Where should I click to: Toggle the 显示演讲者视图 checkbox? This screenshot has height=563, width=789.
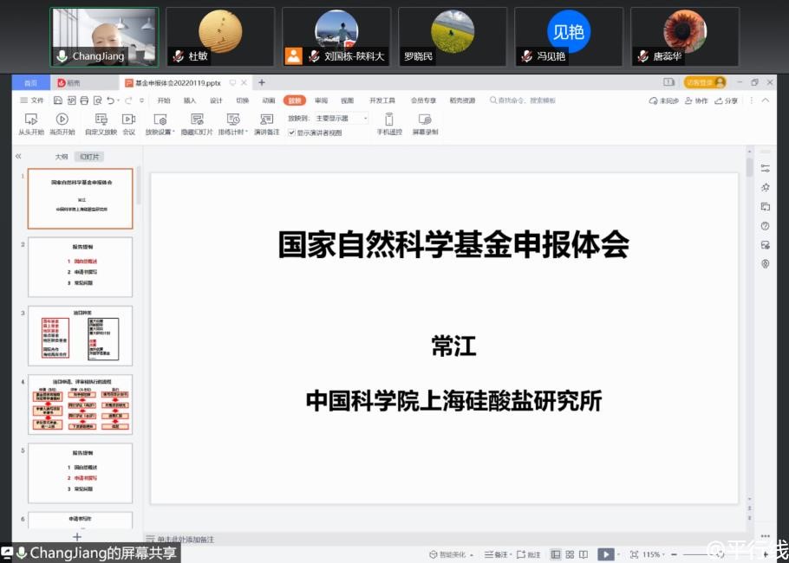tap(292, 133)
